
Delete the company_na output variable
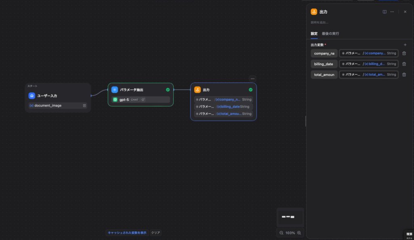coord(404,53)
